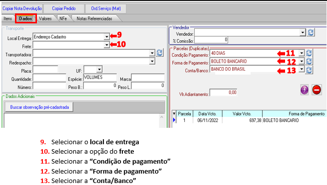This screenshot has width=327, height=185.
Task: Click the Parcela column header
Action: [x=184, y=113]
